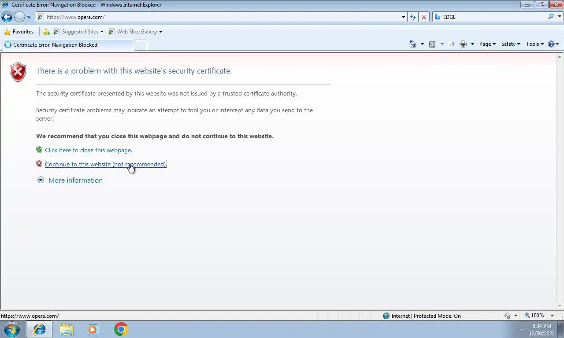This screenshot has height=338, width=564.
Task: Click the Read Mail envelope icon
Action: [x=451, y=44]
